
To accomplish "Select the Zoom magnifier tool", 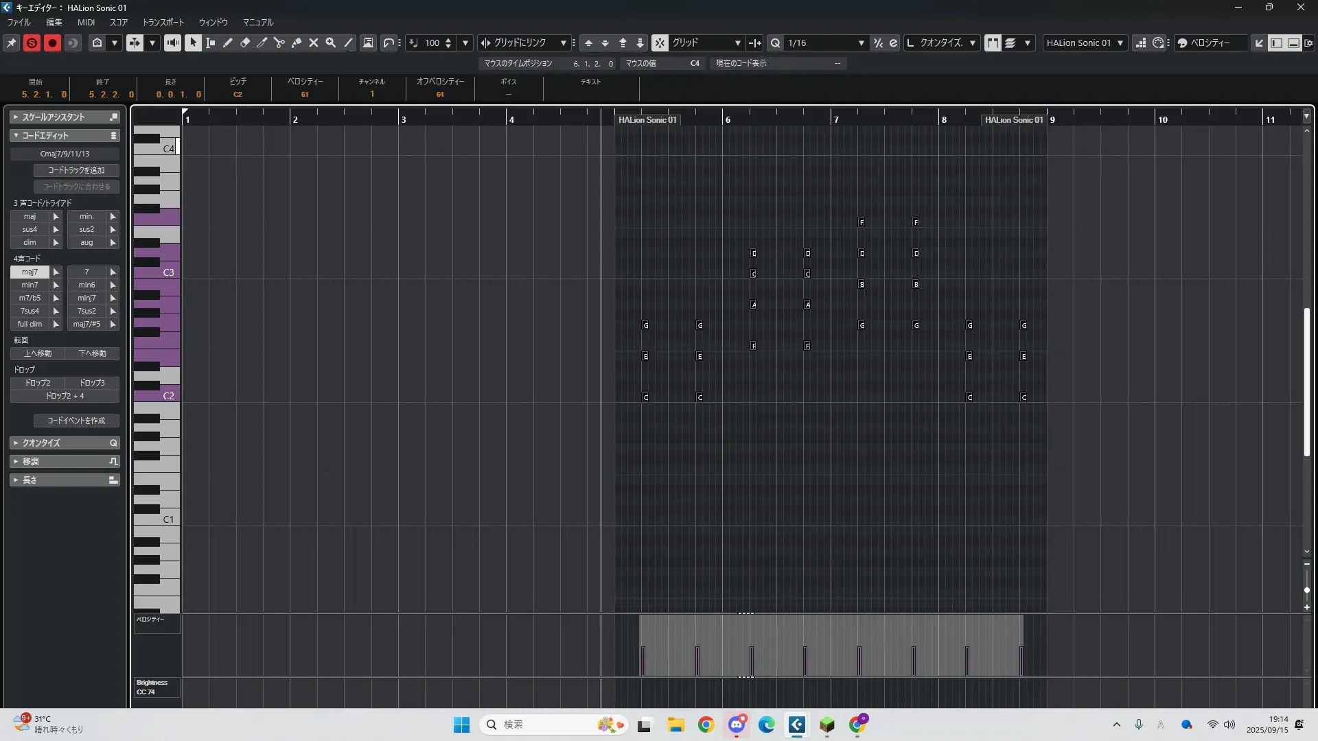I will [x=331, y=43].
